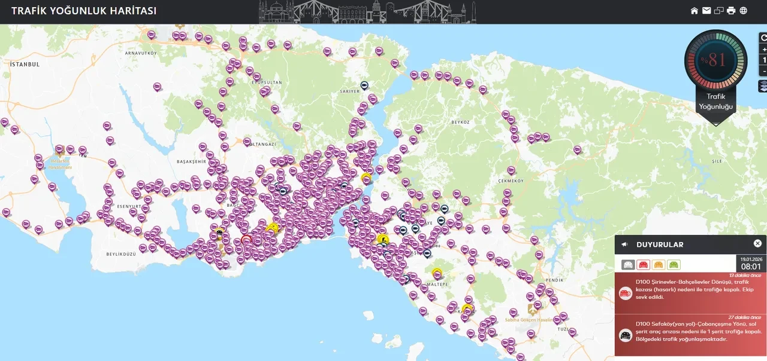Enable the red incidents announcement filter
This screenshot has width=767, height=361.
[643, 264]
